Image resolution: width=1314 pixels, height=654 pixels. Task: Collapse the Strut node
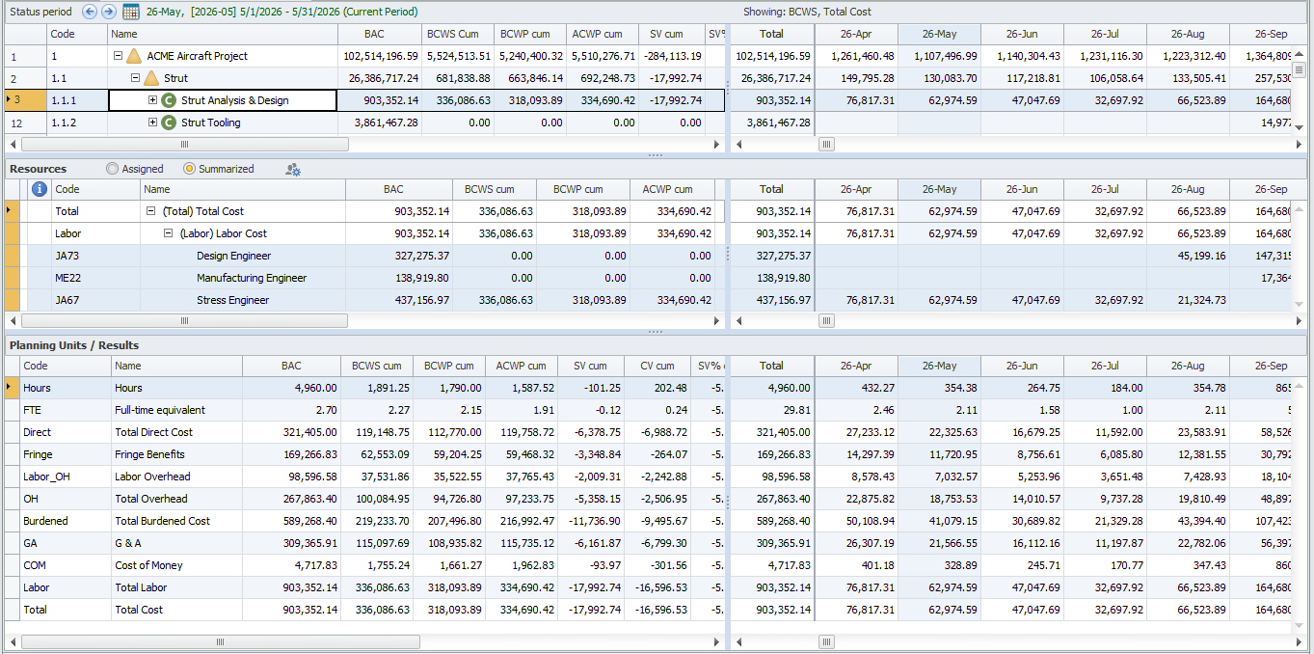click(x=135, y=78)
